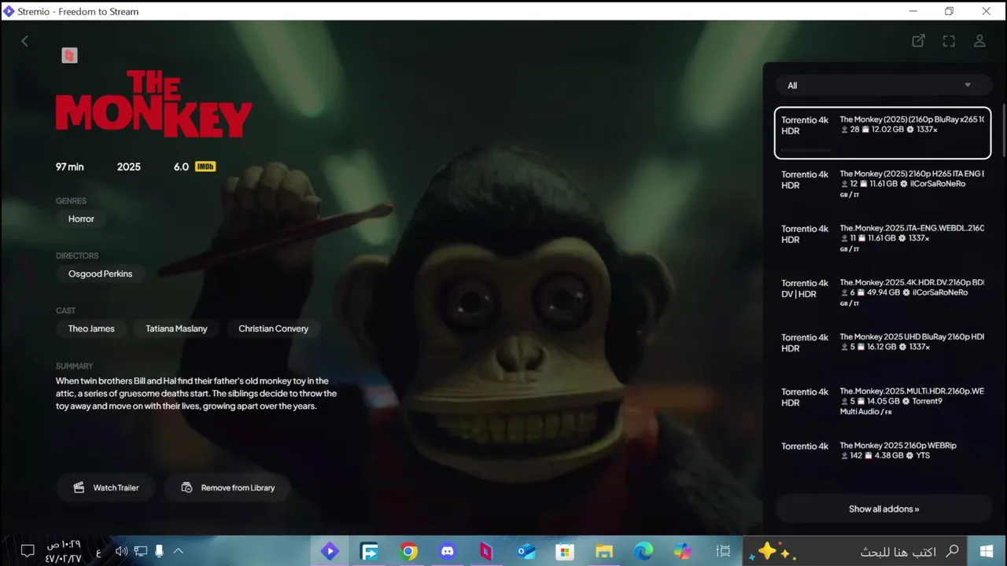The height and width of the screenshot is (566, 1007).
Task: Open cast member Theo James
Action: [91, 329]
